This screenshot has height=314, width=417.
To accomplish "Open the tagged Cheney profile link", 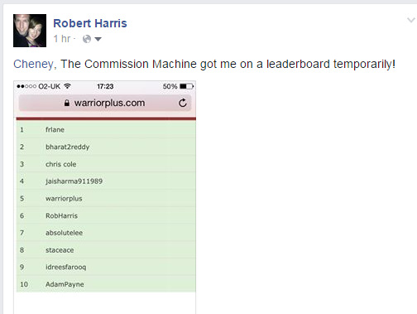I will tap(33, 64).
